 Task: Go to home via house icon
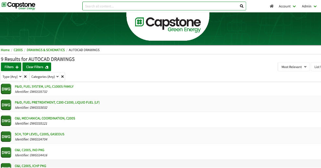[272, 6]
